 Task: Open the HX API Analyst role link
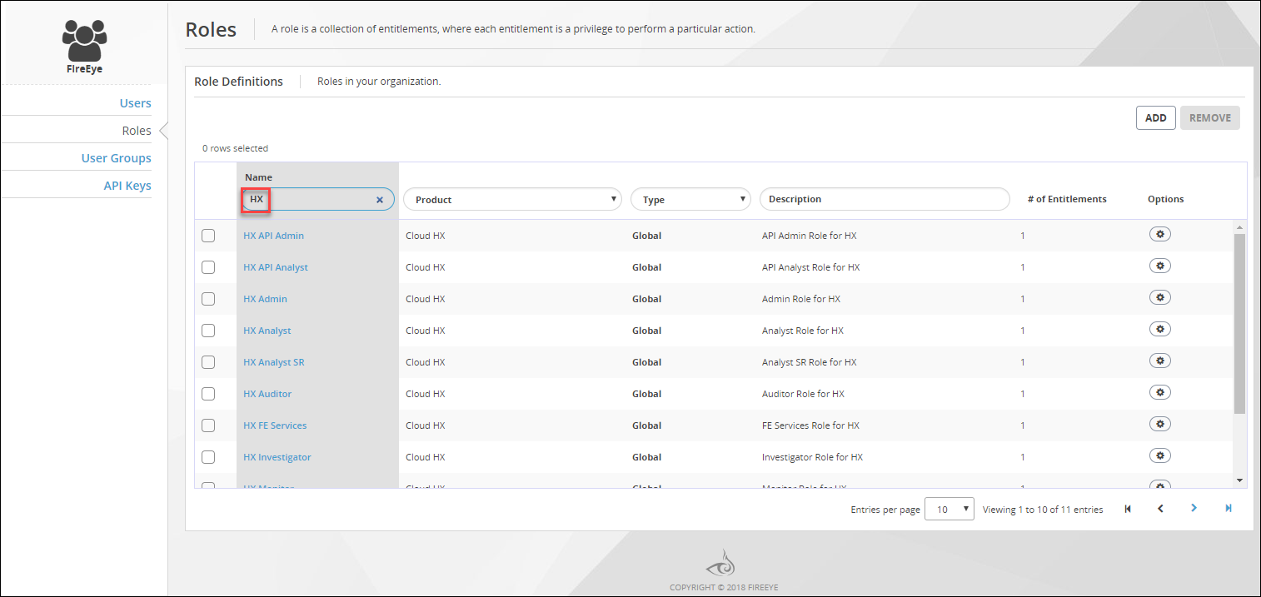[x=276, y=267]
